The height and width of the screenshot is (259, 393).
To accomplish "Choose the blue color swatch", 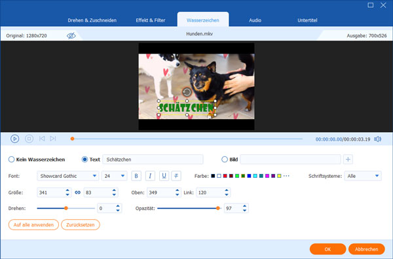I will (249, 176).
